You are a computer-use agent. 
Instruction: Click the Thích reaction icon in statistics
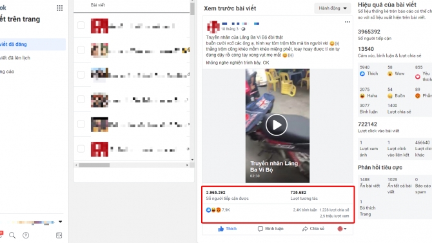point(362,73)
